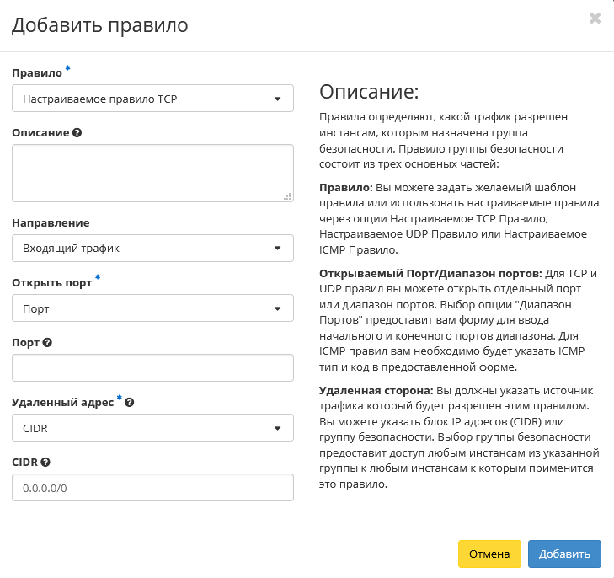Close the Добавить правило dialog with X
The height and width of the screenshot is (578, 614).
click(595, 19)
